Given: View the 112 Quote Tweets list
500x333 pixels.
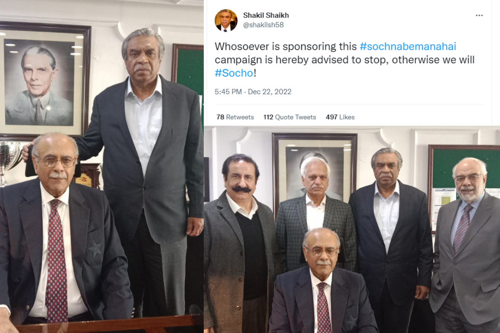Looking at the screenshot, I should coord(290,117).
